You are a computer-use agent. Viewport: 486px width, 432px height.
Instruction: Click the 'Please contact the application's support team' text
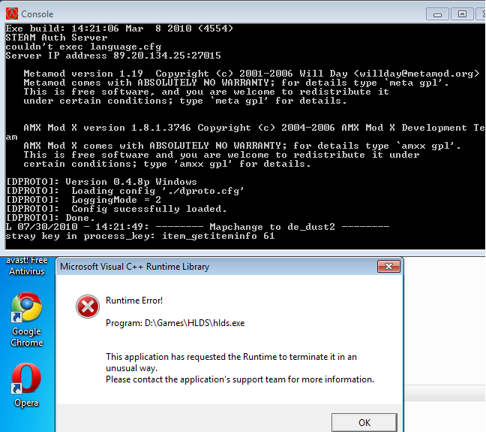240,379
